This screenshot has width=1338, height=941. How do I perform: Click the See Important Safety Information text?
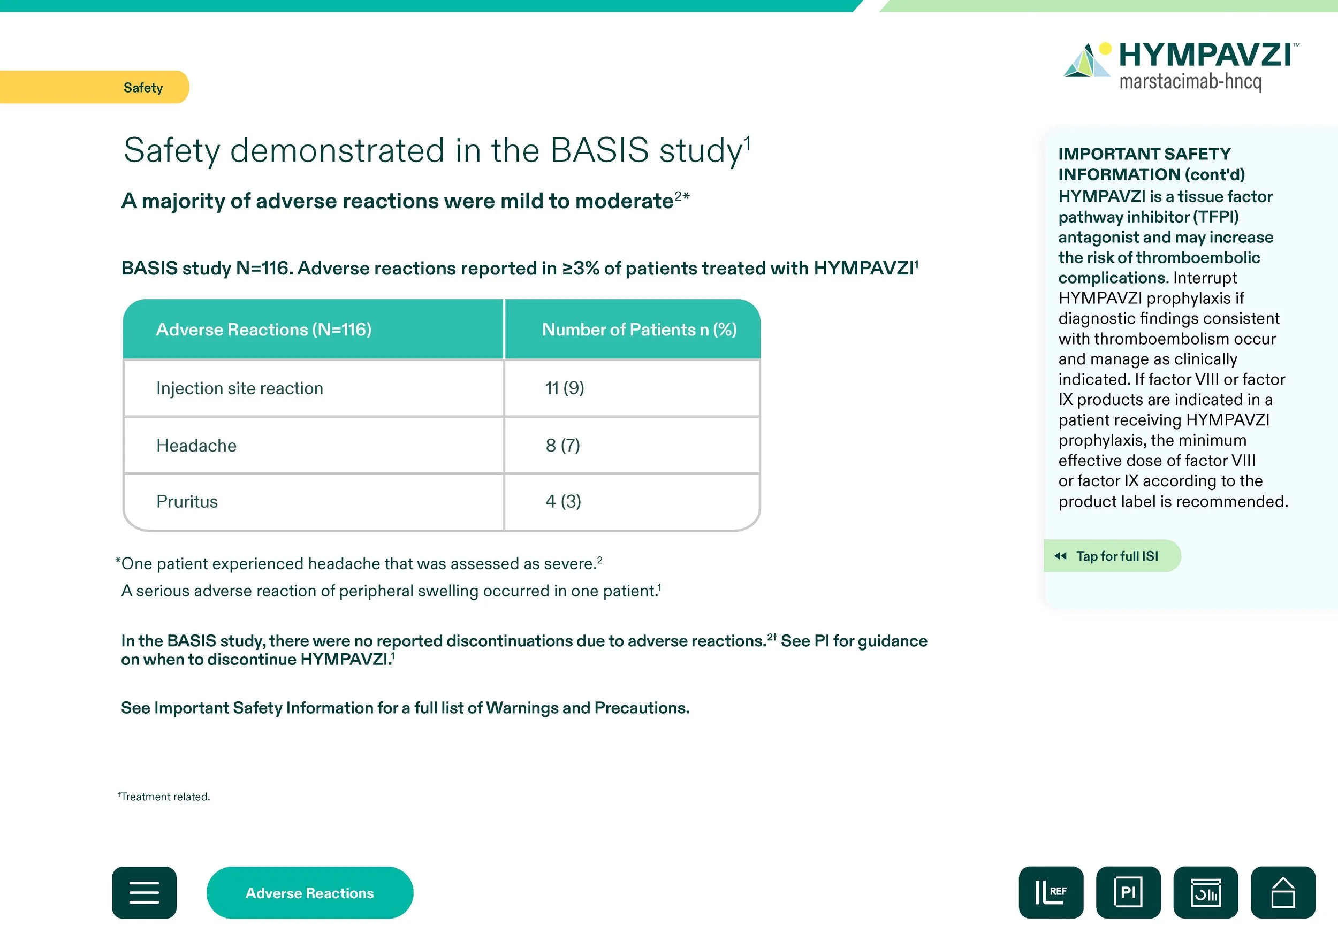405,707
